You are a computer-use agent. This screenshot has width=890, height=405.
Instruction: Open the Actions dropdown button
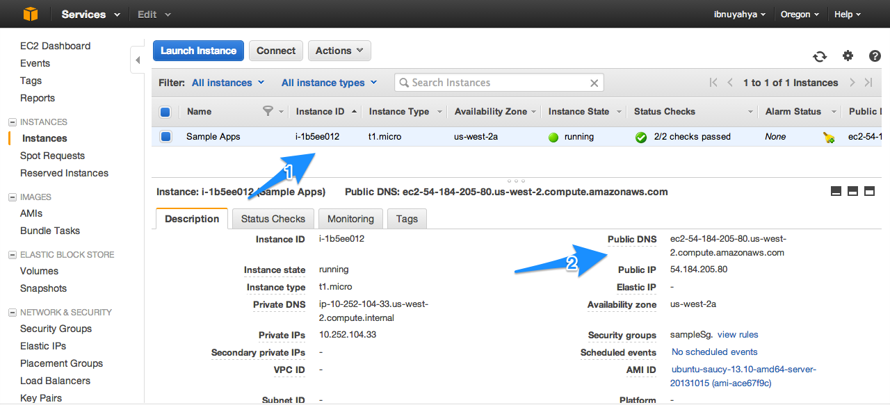click(339, 51)
